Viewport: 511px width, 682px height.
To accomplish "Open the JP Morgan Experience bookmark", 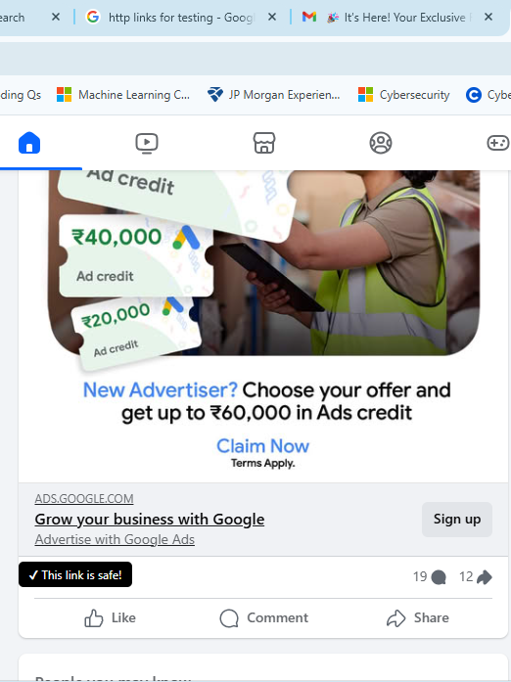I will [x=274, y=94].
